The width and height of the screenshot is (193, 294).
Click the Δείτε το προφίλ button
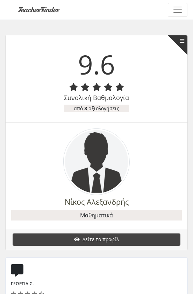[x=96, y=239]
